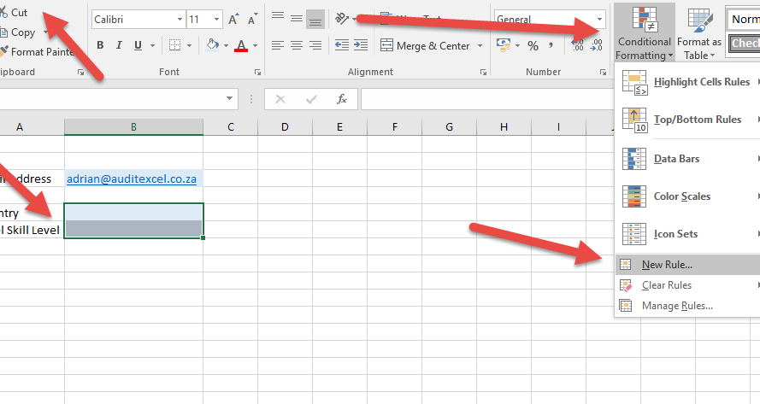This screenshot has height=404, width=760.
Task: Expand the font size dropdown
Action: click(216, 19)
